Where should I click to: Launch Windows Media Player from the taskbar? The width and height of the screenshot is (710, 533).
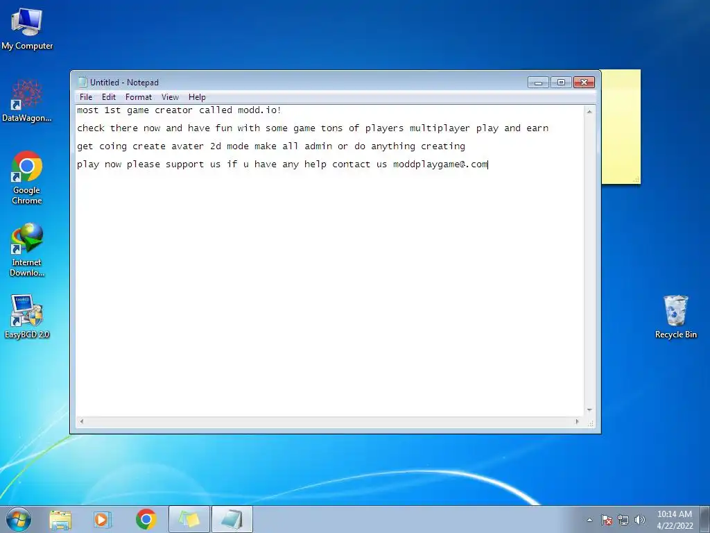click(x=103, y=519)
